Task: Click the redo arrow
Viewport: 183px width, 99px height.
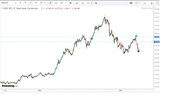Action: tap(92, 3)
